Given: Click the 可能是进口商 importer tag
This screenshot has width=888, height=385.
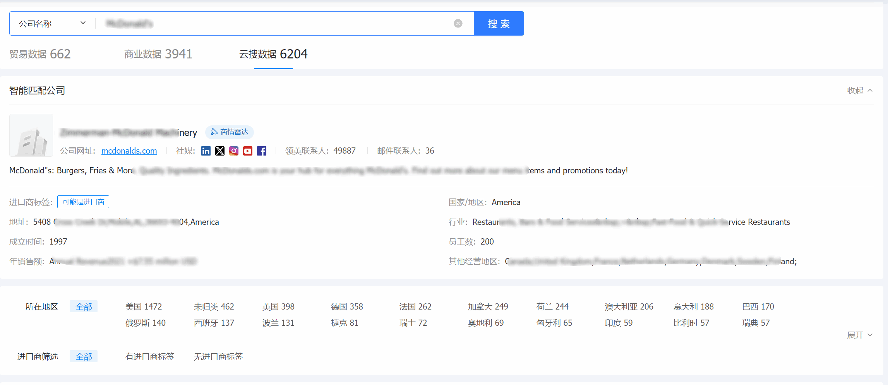Looking at the screenshot, I should [83, 202].
